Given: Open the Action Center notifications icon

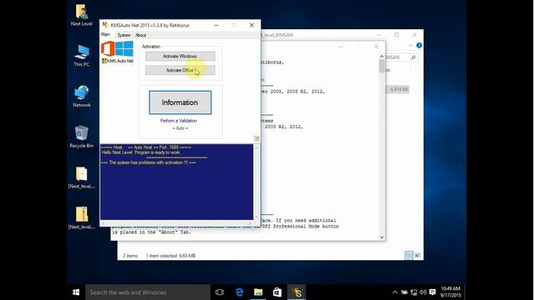Looking at the screenshot, I should click(432, 292).
